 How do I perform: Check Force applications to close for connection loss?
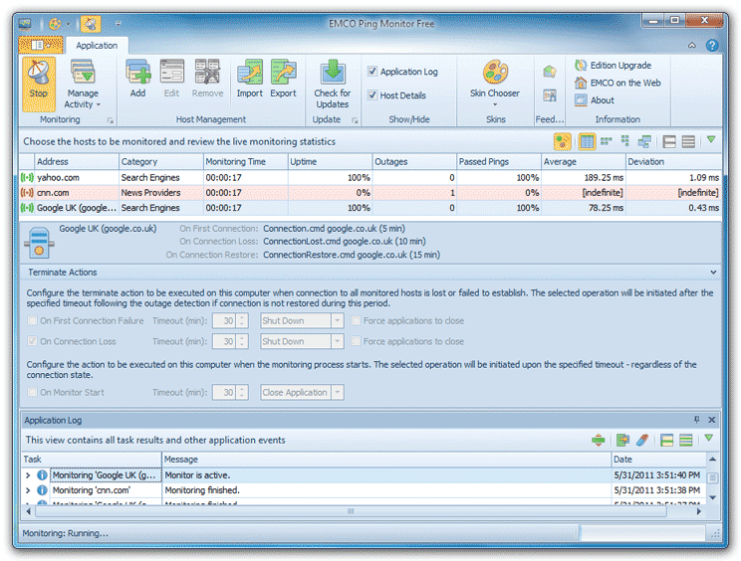point(356,340)
